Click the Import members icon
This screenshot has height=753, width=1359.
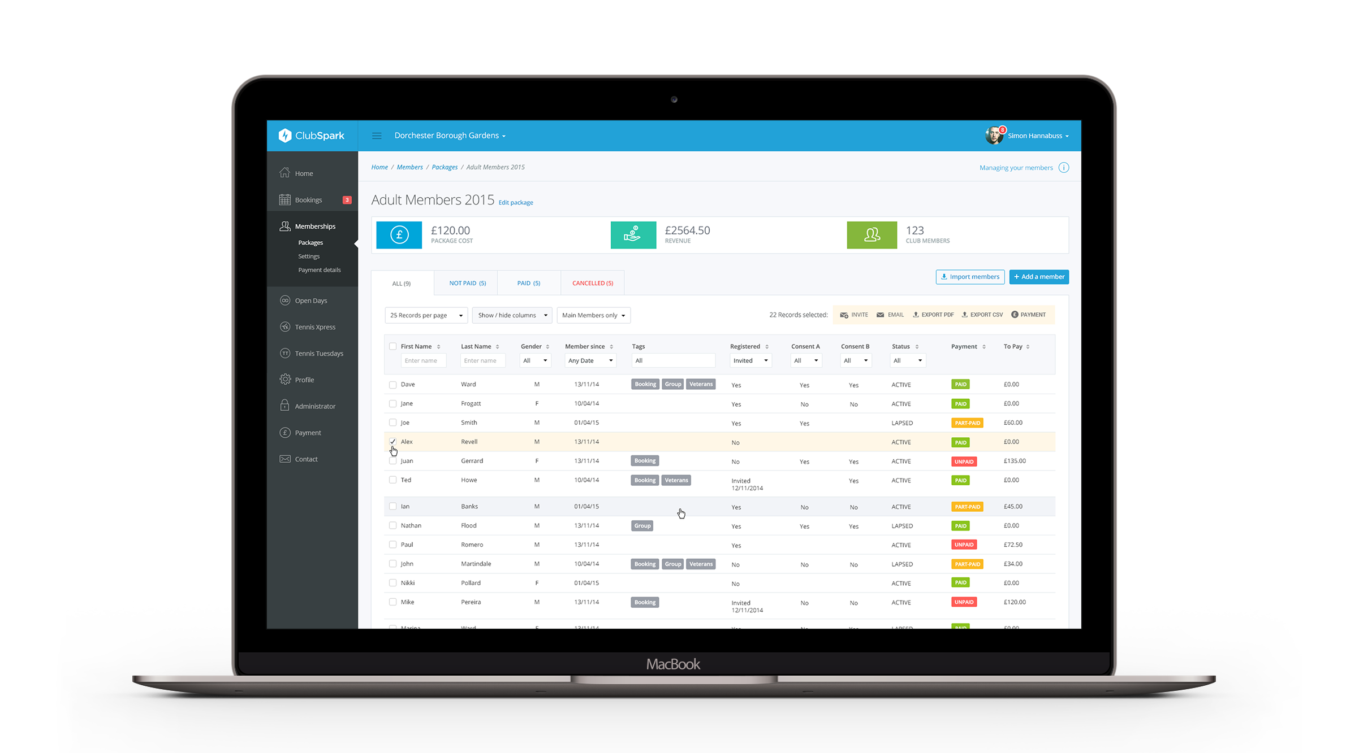969,276
